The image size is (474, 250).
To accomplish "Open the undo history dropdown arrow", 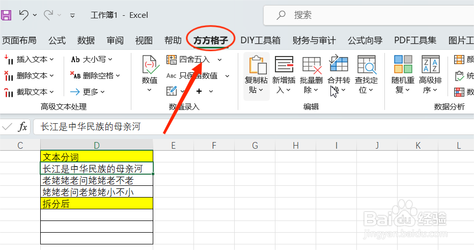I will (x=35, y=15).
